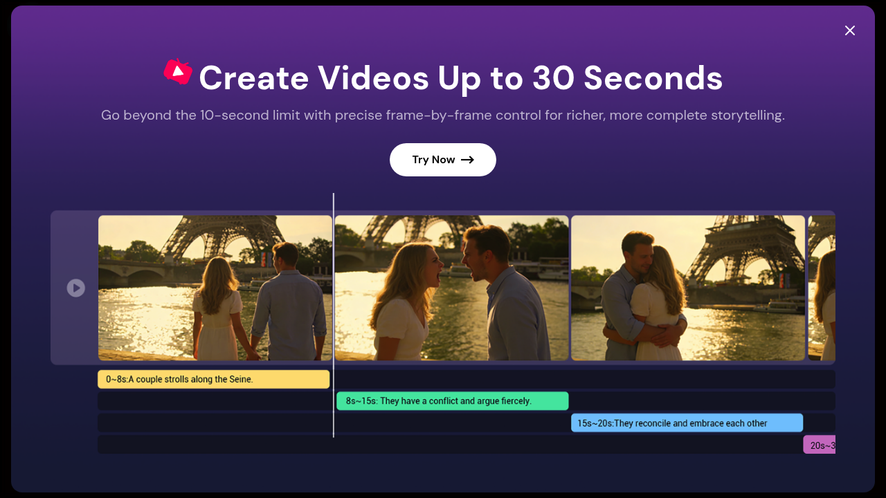The height and width of the screenshot is (498, 886).
Task: Click the headline Create Videos Up to 30 Seconds
Action: (460, 78)
